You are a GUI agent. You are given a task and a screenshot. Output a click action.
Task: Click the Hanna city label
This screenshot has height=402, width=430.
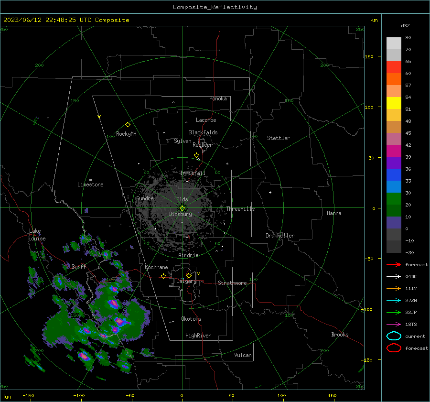point(334,213)
